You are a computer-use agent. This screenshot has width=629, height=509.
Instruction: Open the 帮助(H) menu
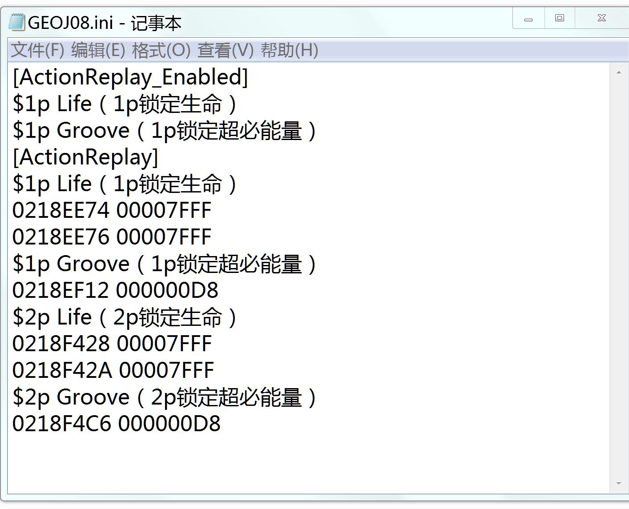point(290,50)
